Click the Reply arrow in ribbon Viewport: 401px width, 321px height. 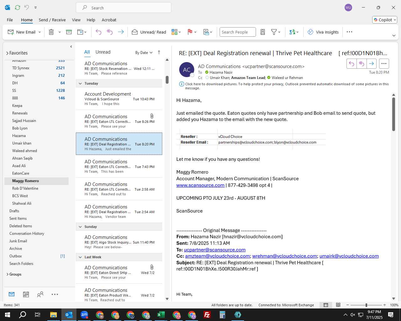pyautogui.click(x=98, y=32)
